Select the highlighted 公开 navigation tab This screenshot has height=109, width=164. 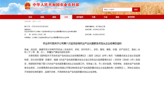coord(66,17)
